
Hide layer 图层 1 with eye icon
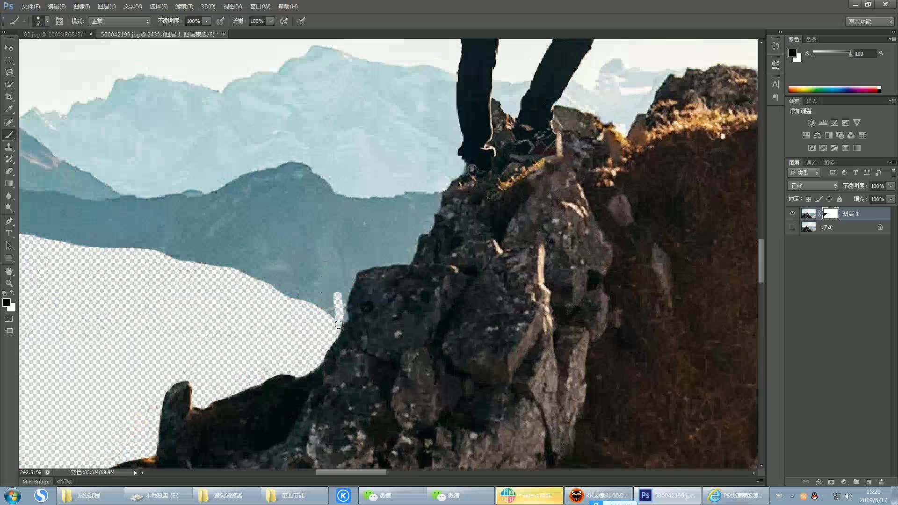pyautogui.click(x=792, y=214)
